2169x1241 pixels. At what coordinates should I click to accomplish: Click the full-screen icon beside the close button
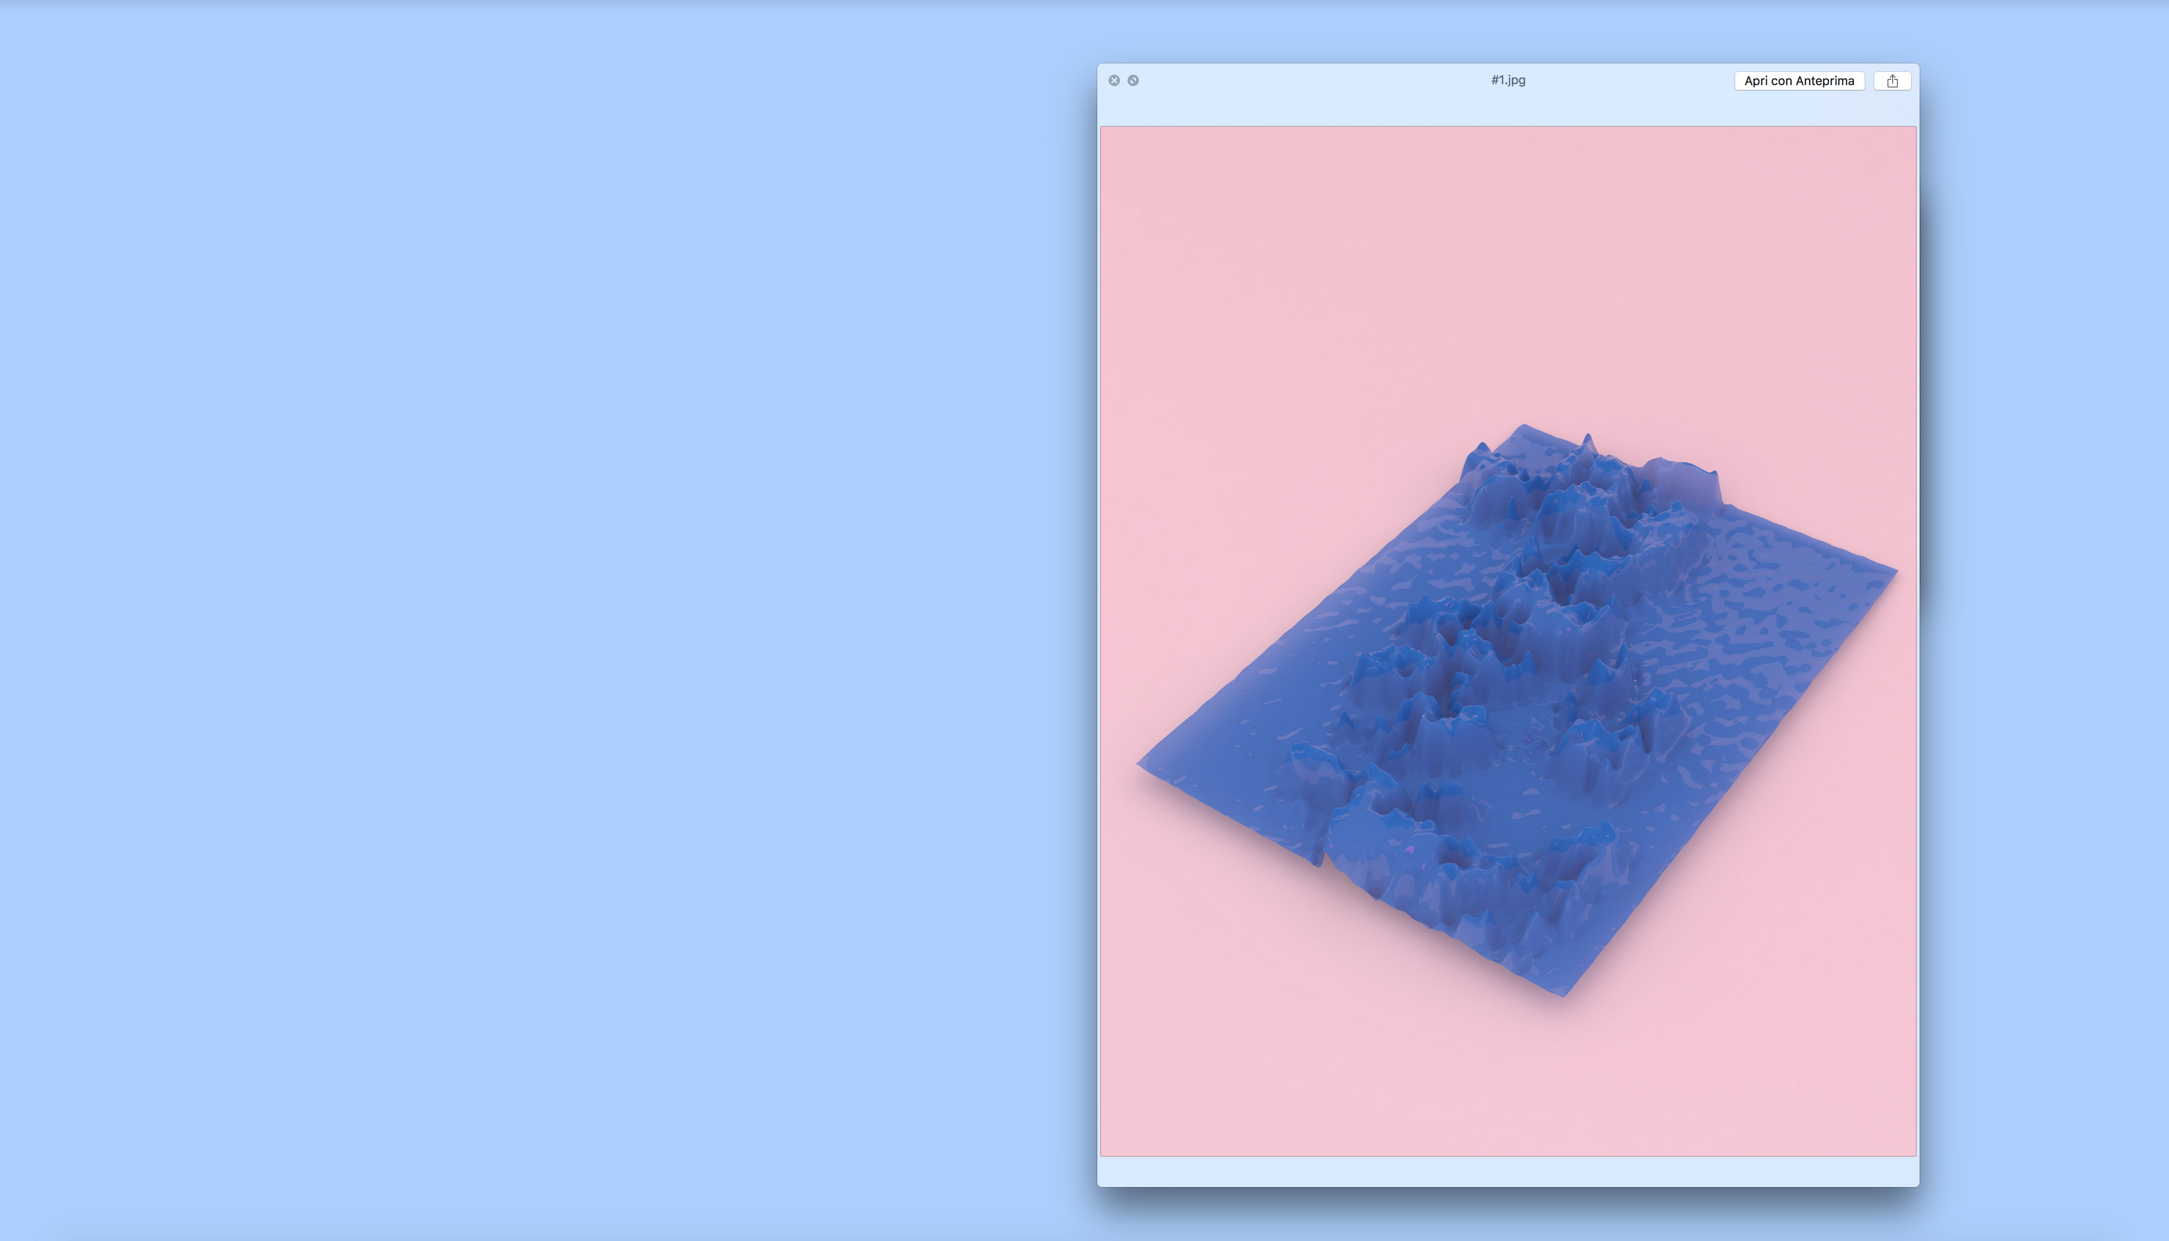[x=1133, y=80]
